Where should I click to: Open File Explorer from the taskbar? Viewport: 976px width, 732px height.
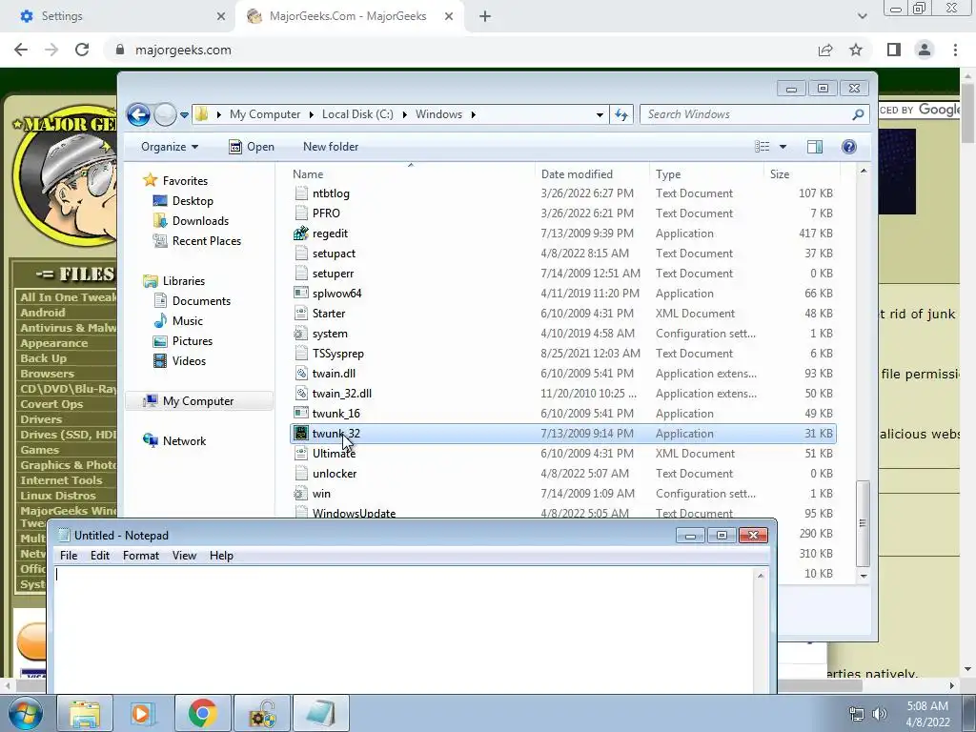pyautogui.click(x=85, y=713)
